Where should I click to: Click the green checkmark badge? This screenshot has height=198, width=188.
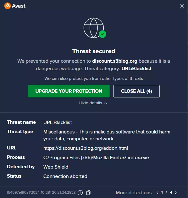coord(102,34)
